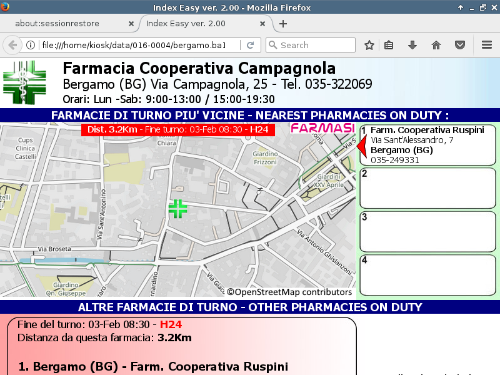Open the Firefox hamburger menu
This screenshot has width=500, height=375.
[487, 45]
